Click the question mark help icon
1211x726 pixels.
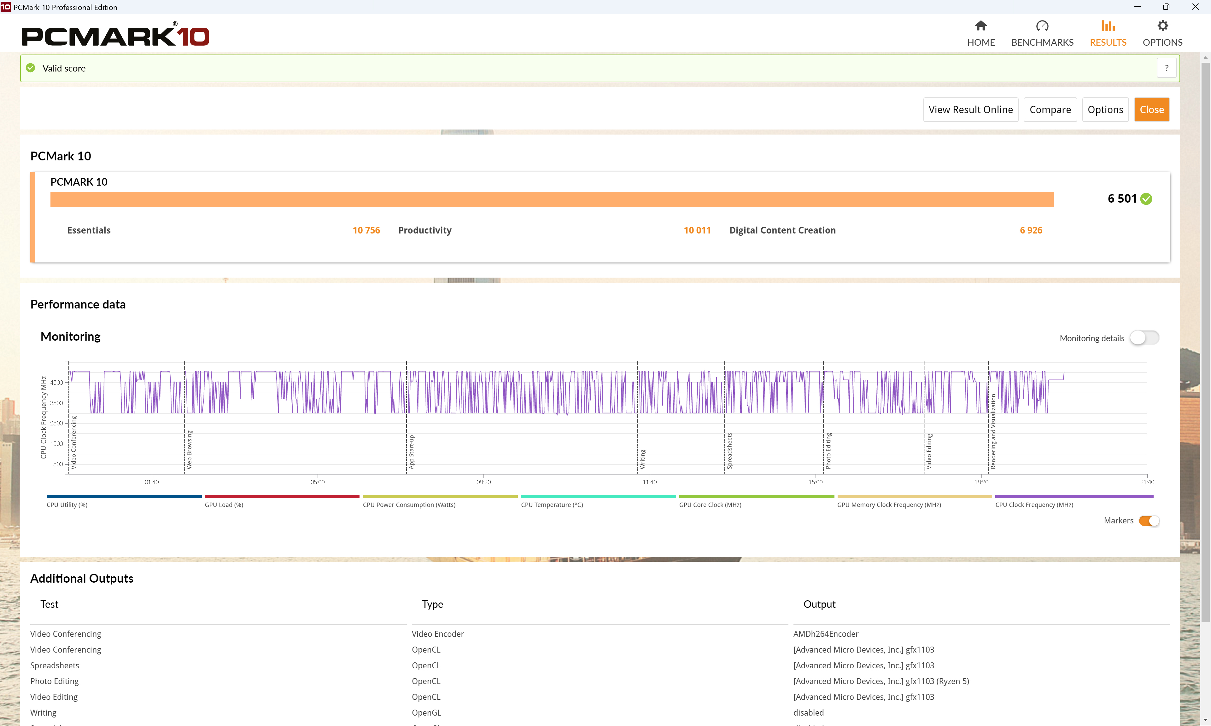[x=1167, y=68]
